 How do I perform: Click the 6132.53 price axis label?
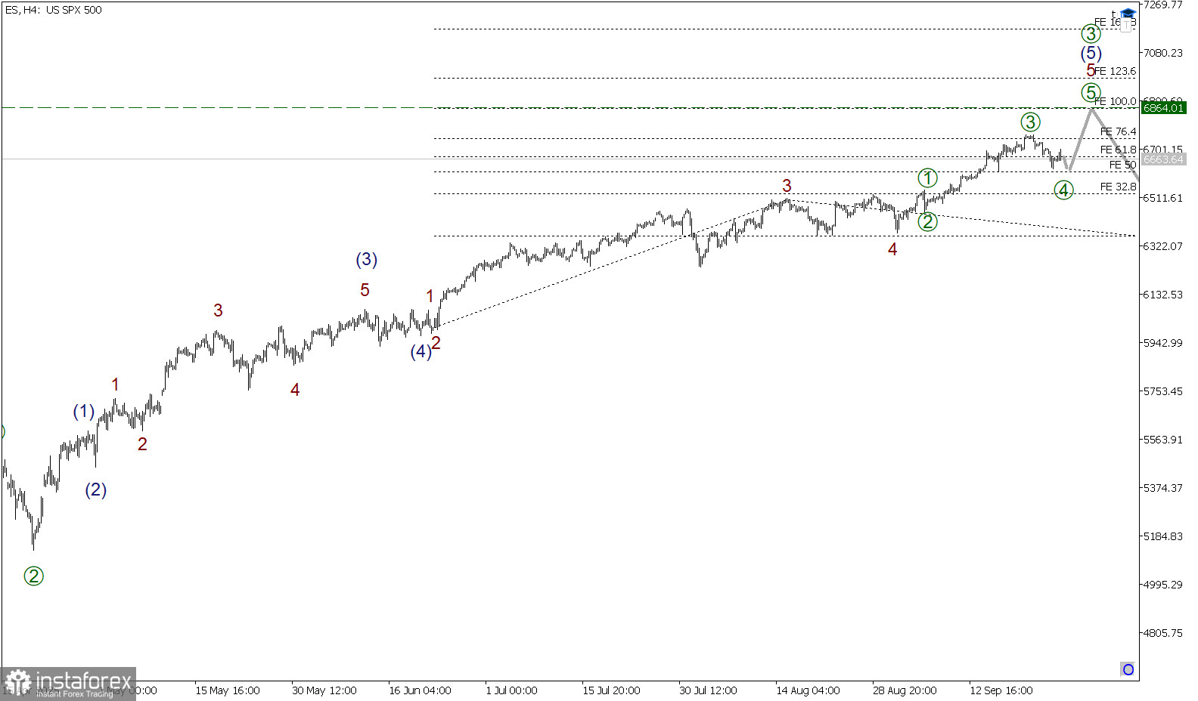[1162, 295]
